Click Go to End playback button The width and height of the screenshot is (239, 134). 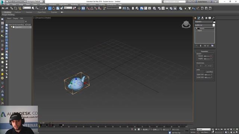click(x=225, y=130)
